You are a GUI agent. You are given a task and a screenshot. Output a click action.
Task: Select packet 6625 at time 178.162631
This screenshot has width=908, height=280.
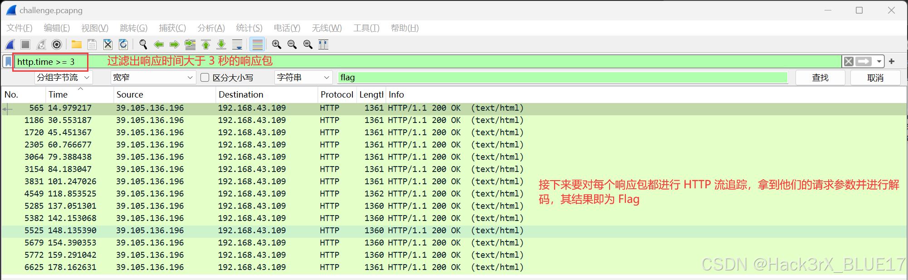tap(454, 267)
